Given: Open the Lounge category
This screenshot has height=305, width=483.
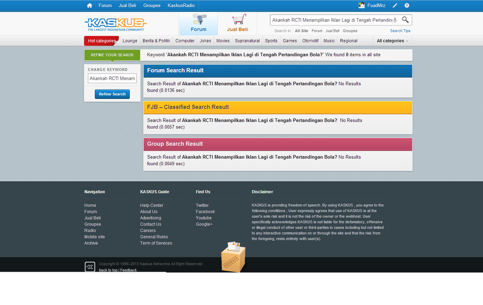Looking at the screenshot, I should pos(130,41).
